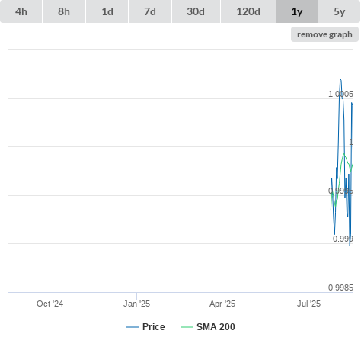361x347 pixels.
Task: Click the Oct '24 axis label
Action: click(50, 304)
